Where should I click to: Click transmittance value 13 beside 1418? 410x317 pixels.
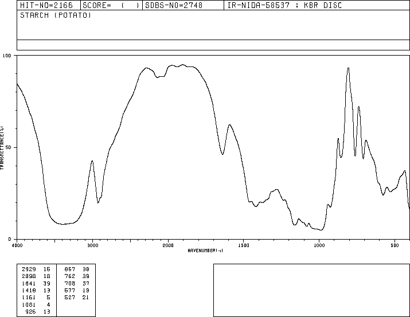click(x=47, y=290)
